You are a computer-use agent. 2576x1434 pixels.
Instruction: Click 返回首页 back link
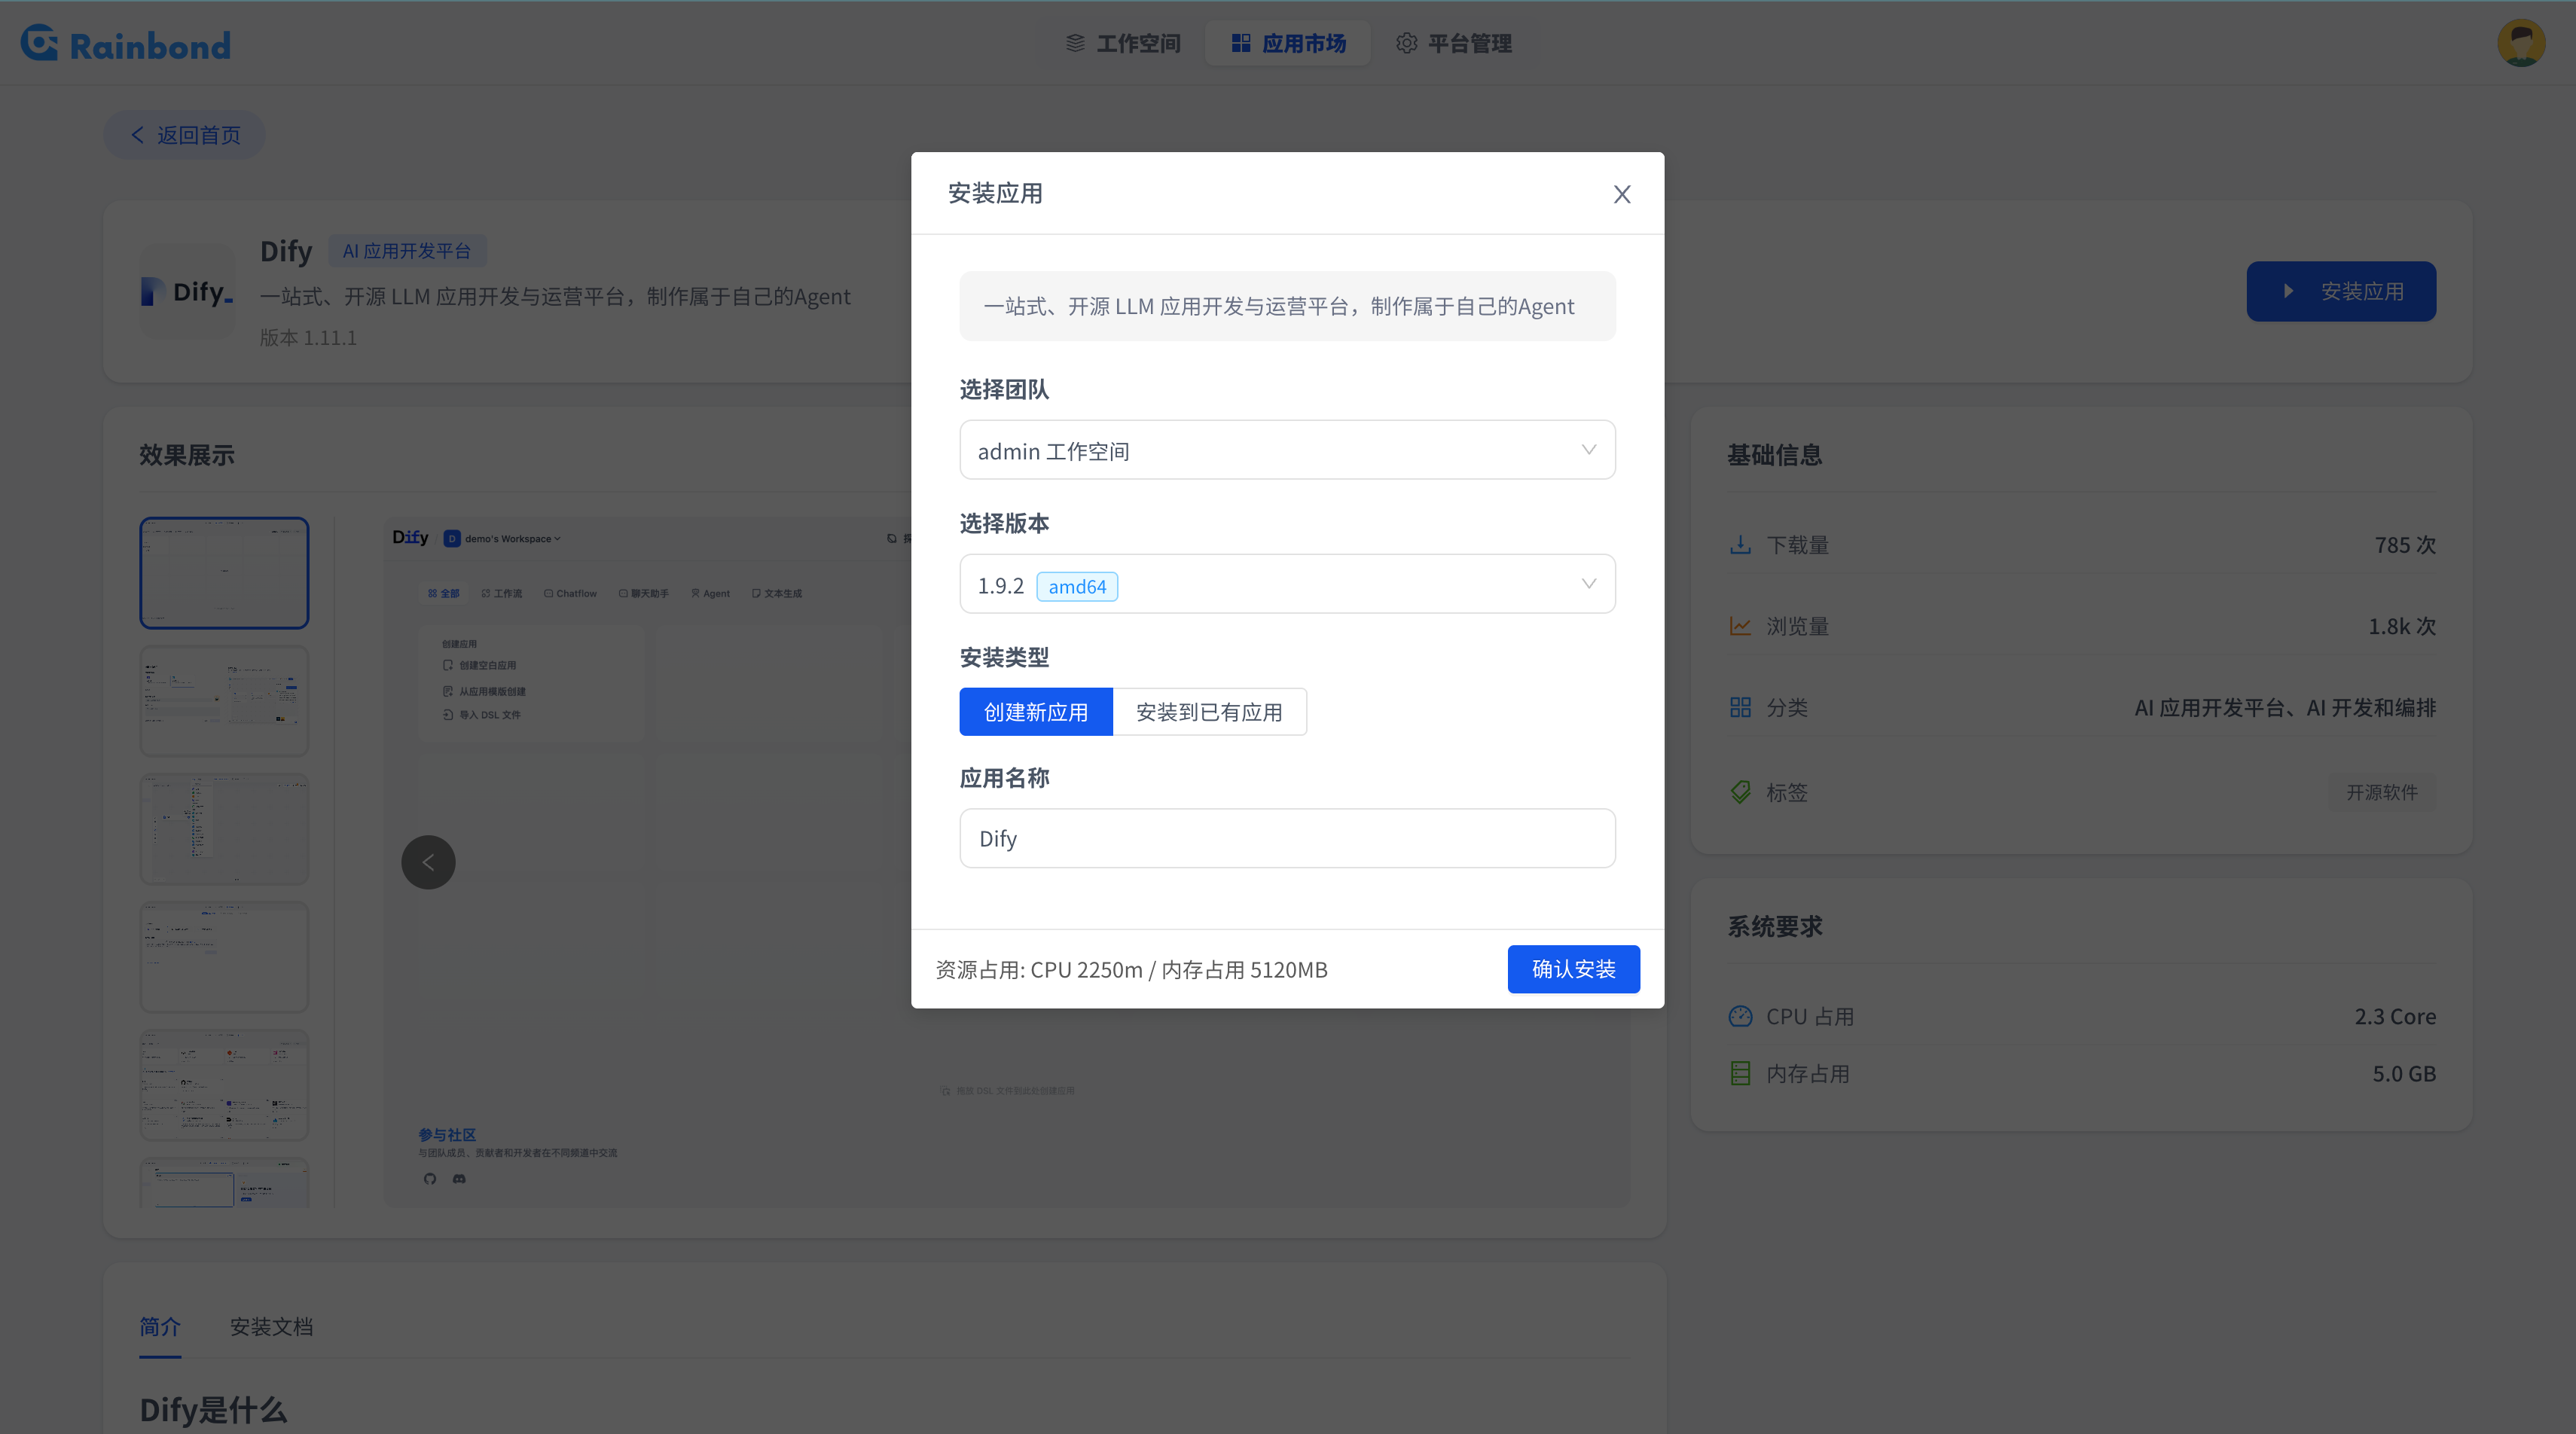tap(185, 135)
